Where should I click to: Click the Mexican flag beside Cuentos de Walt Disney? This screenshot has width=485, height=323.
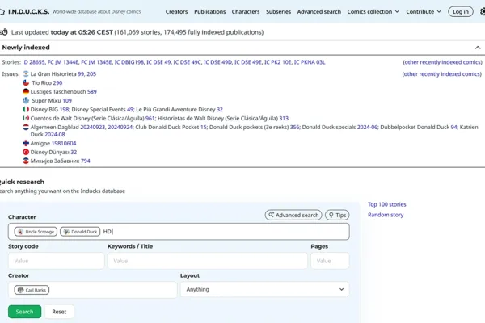26,118
